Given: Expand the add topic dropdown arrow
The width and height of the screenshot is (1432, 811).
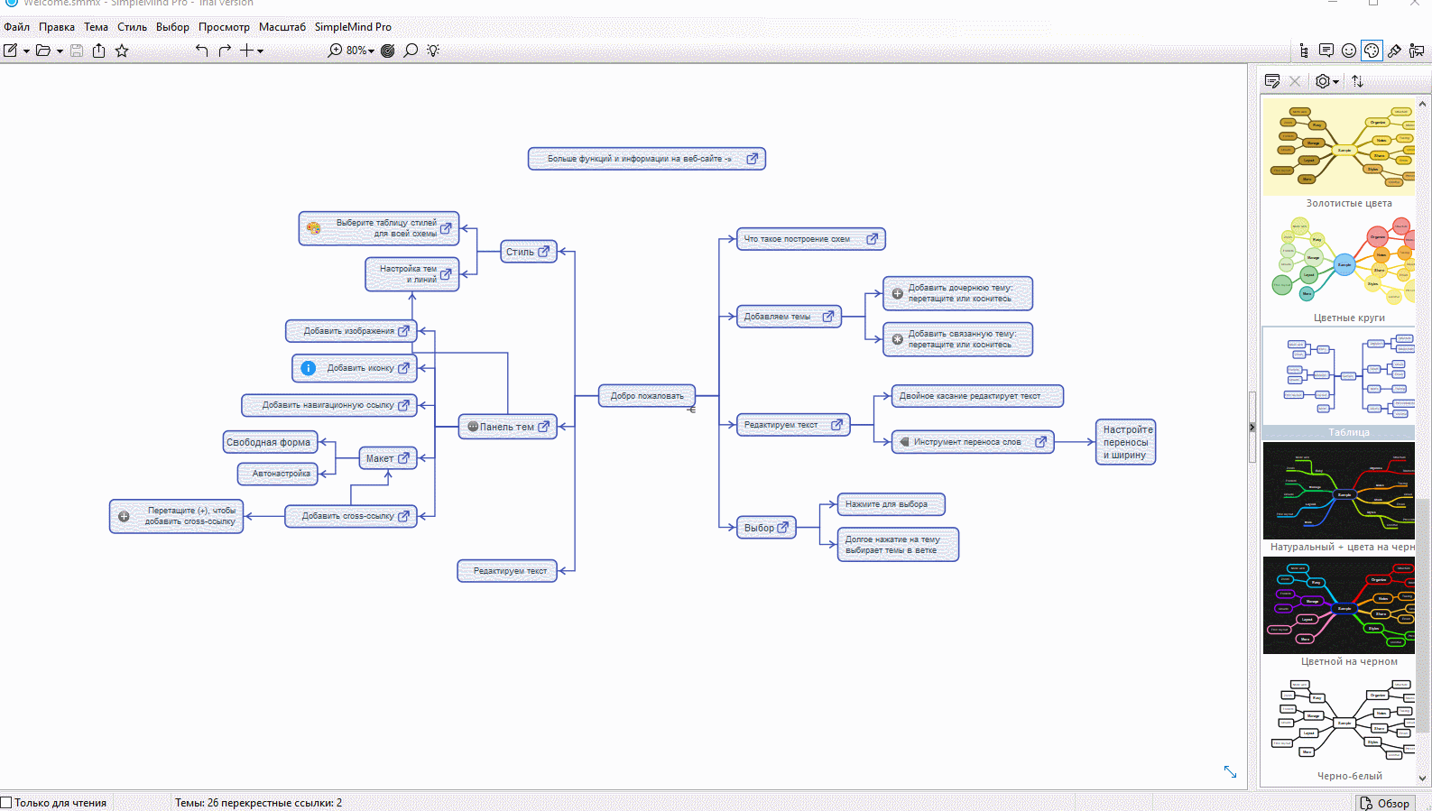Looking at the screenshot, I should pos(261,51).
